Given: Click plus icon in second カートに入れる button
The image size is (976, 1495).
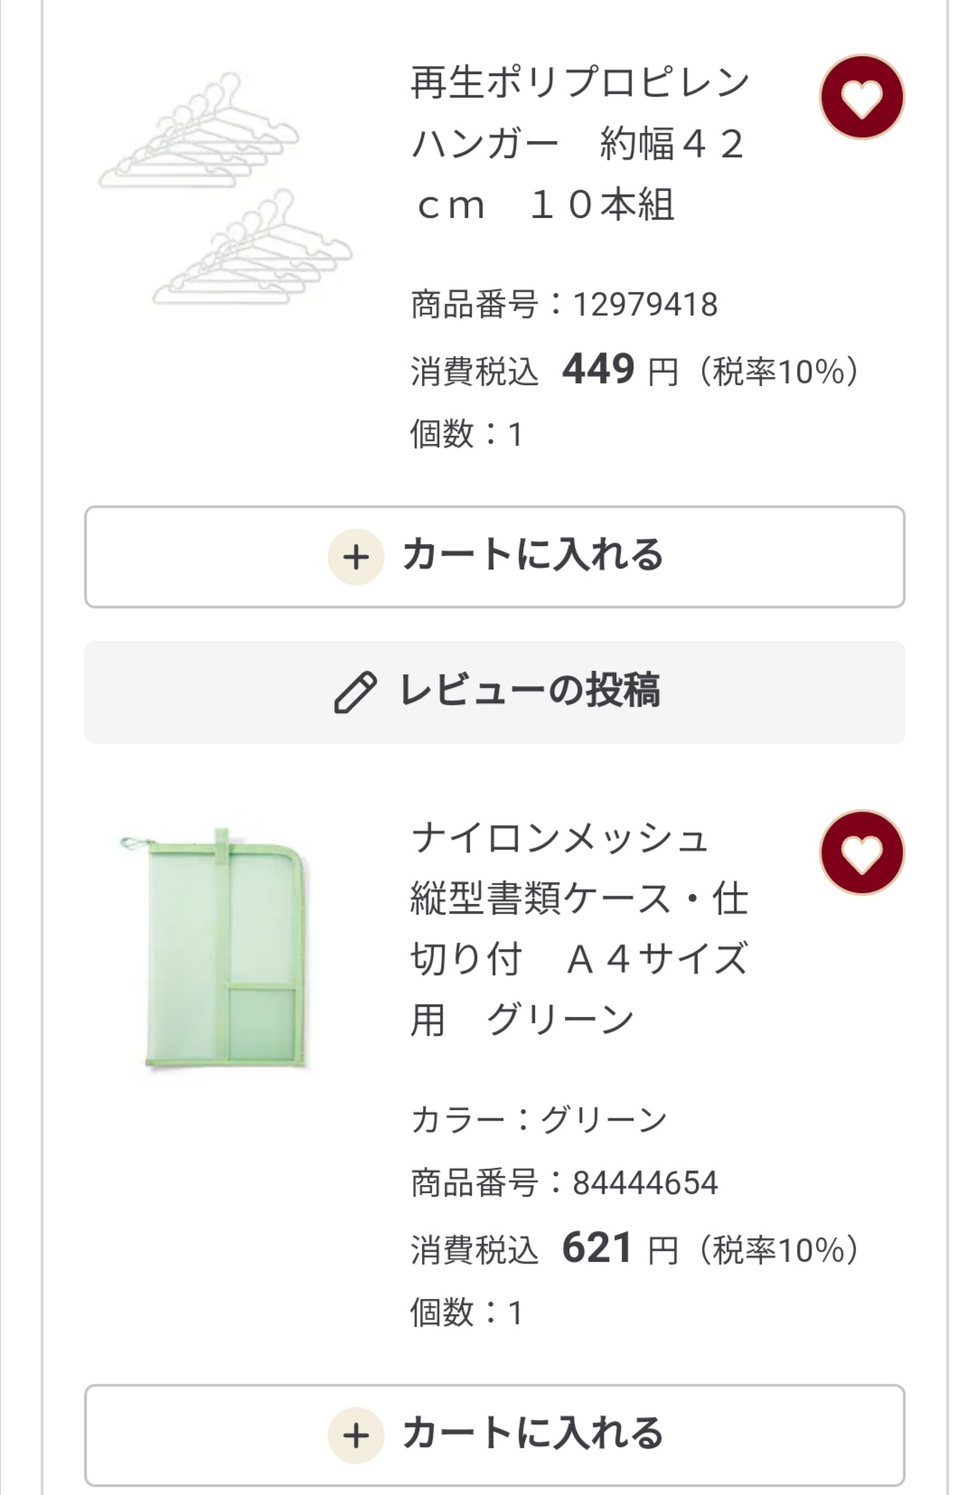Looking at the screenshot, I should coord(356,1435).
